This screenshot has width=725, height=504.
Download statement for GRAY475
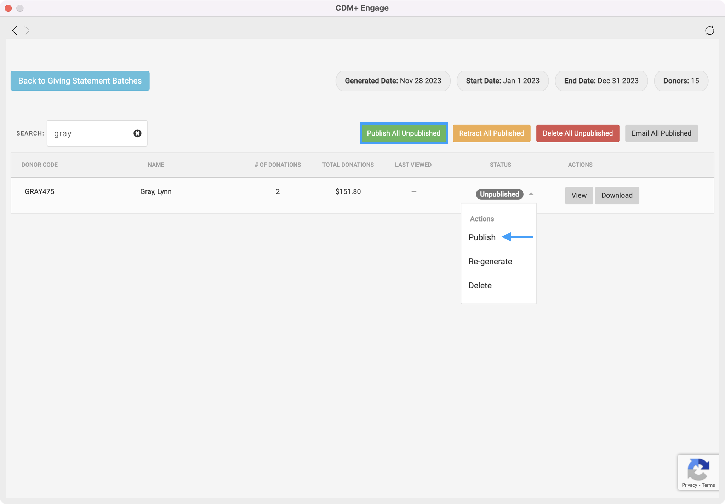pyautogui.click(x=617, y=195)
